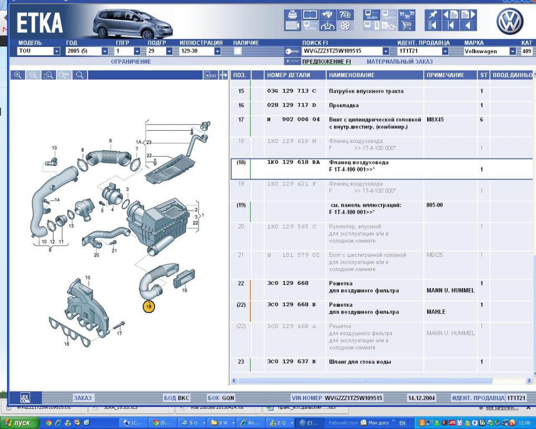Screen dimensions: 536x429
Task: Click the ET... ETKA taskbar button
Action: 309,423
